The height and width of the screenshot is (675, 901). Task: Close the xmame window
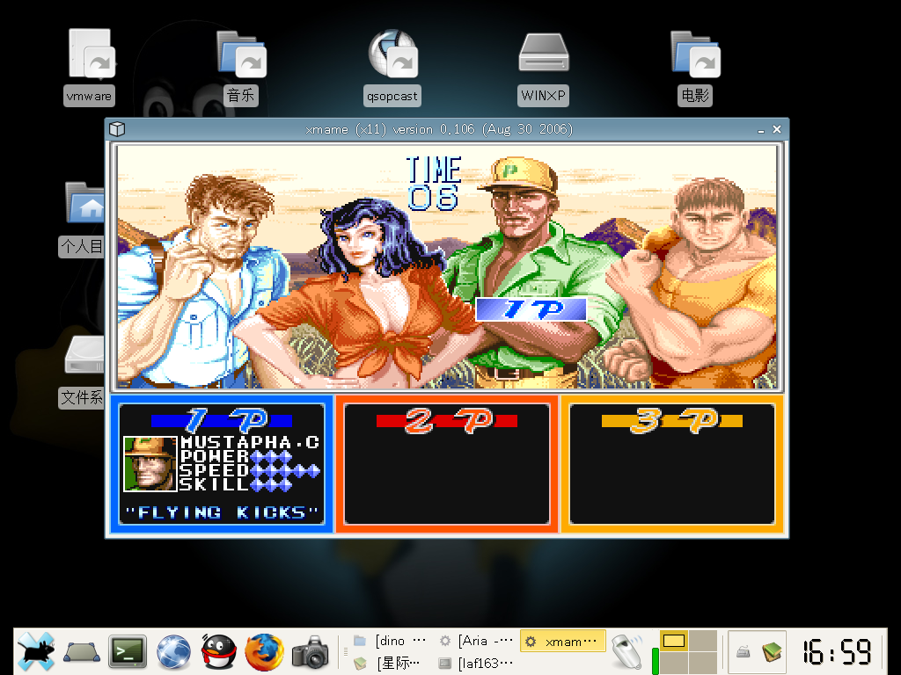tap(777, 129)
